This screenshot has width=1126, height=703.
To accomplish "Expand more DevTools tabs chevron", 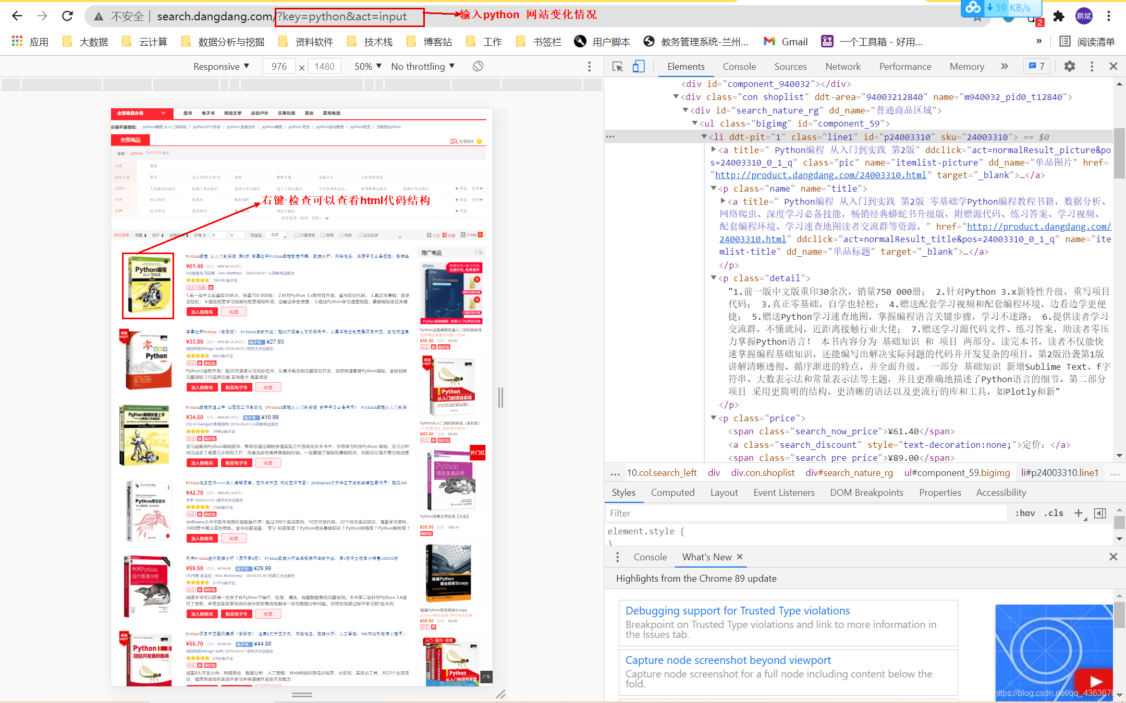I will tap(1005, 66).
